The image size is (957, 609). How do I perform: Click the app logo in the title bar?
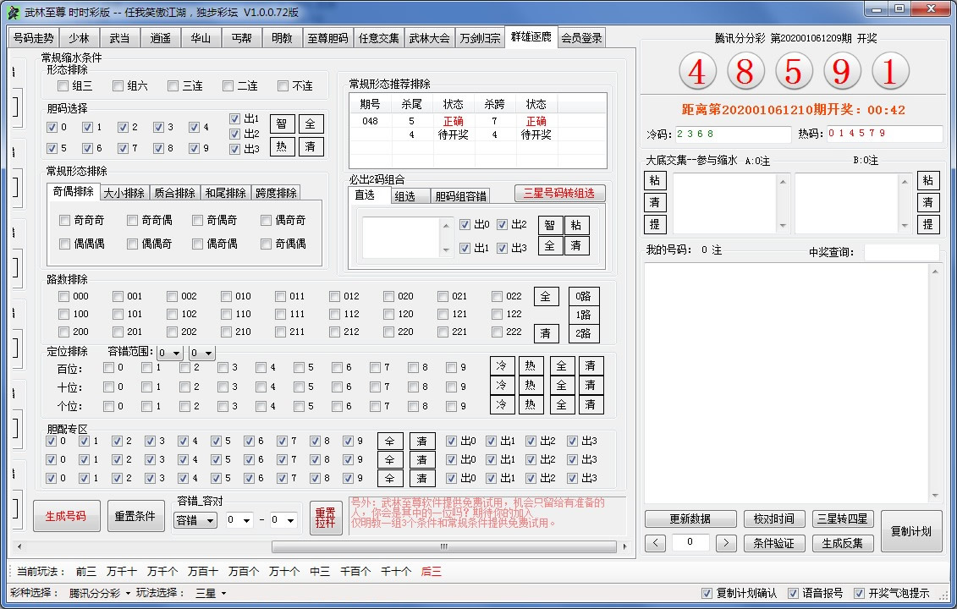tap(13, 12)
